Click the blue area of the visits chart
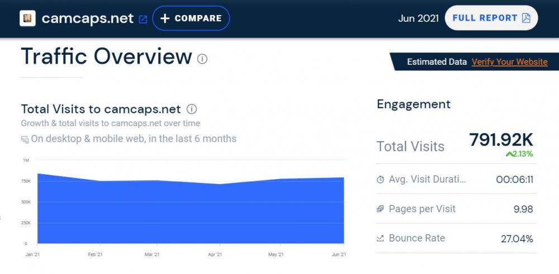This screenshot has width=559, height=274. point(190,215)
